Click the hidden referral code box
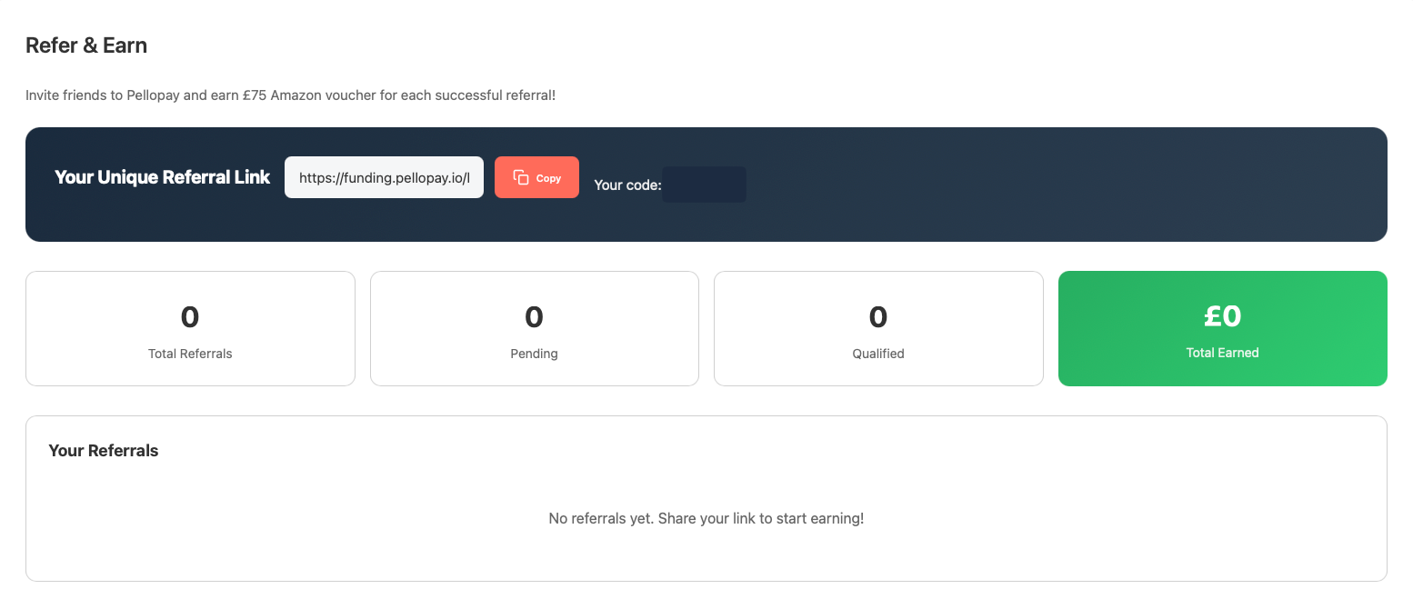Viewport: 1413px width, 599px height. [x=704, y=185]
